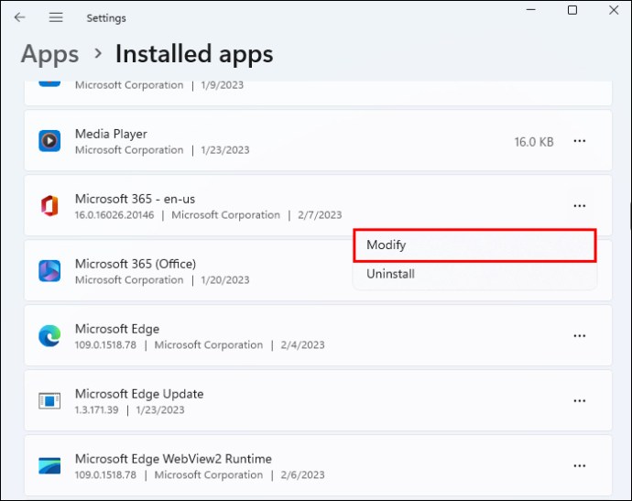This screenshot has height=501, width=632.
Task: Select the Microsoft Edge list entry name
Action: pos(117,329)
